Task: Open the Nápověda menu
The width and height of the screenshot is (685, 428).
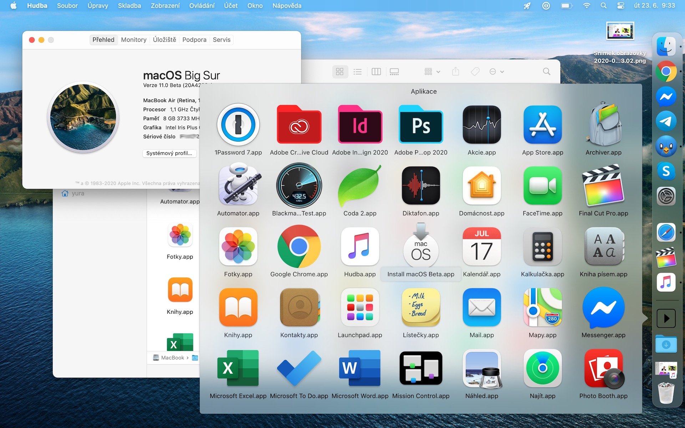Action: pyautogui.click(x=287, y=6)
